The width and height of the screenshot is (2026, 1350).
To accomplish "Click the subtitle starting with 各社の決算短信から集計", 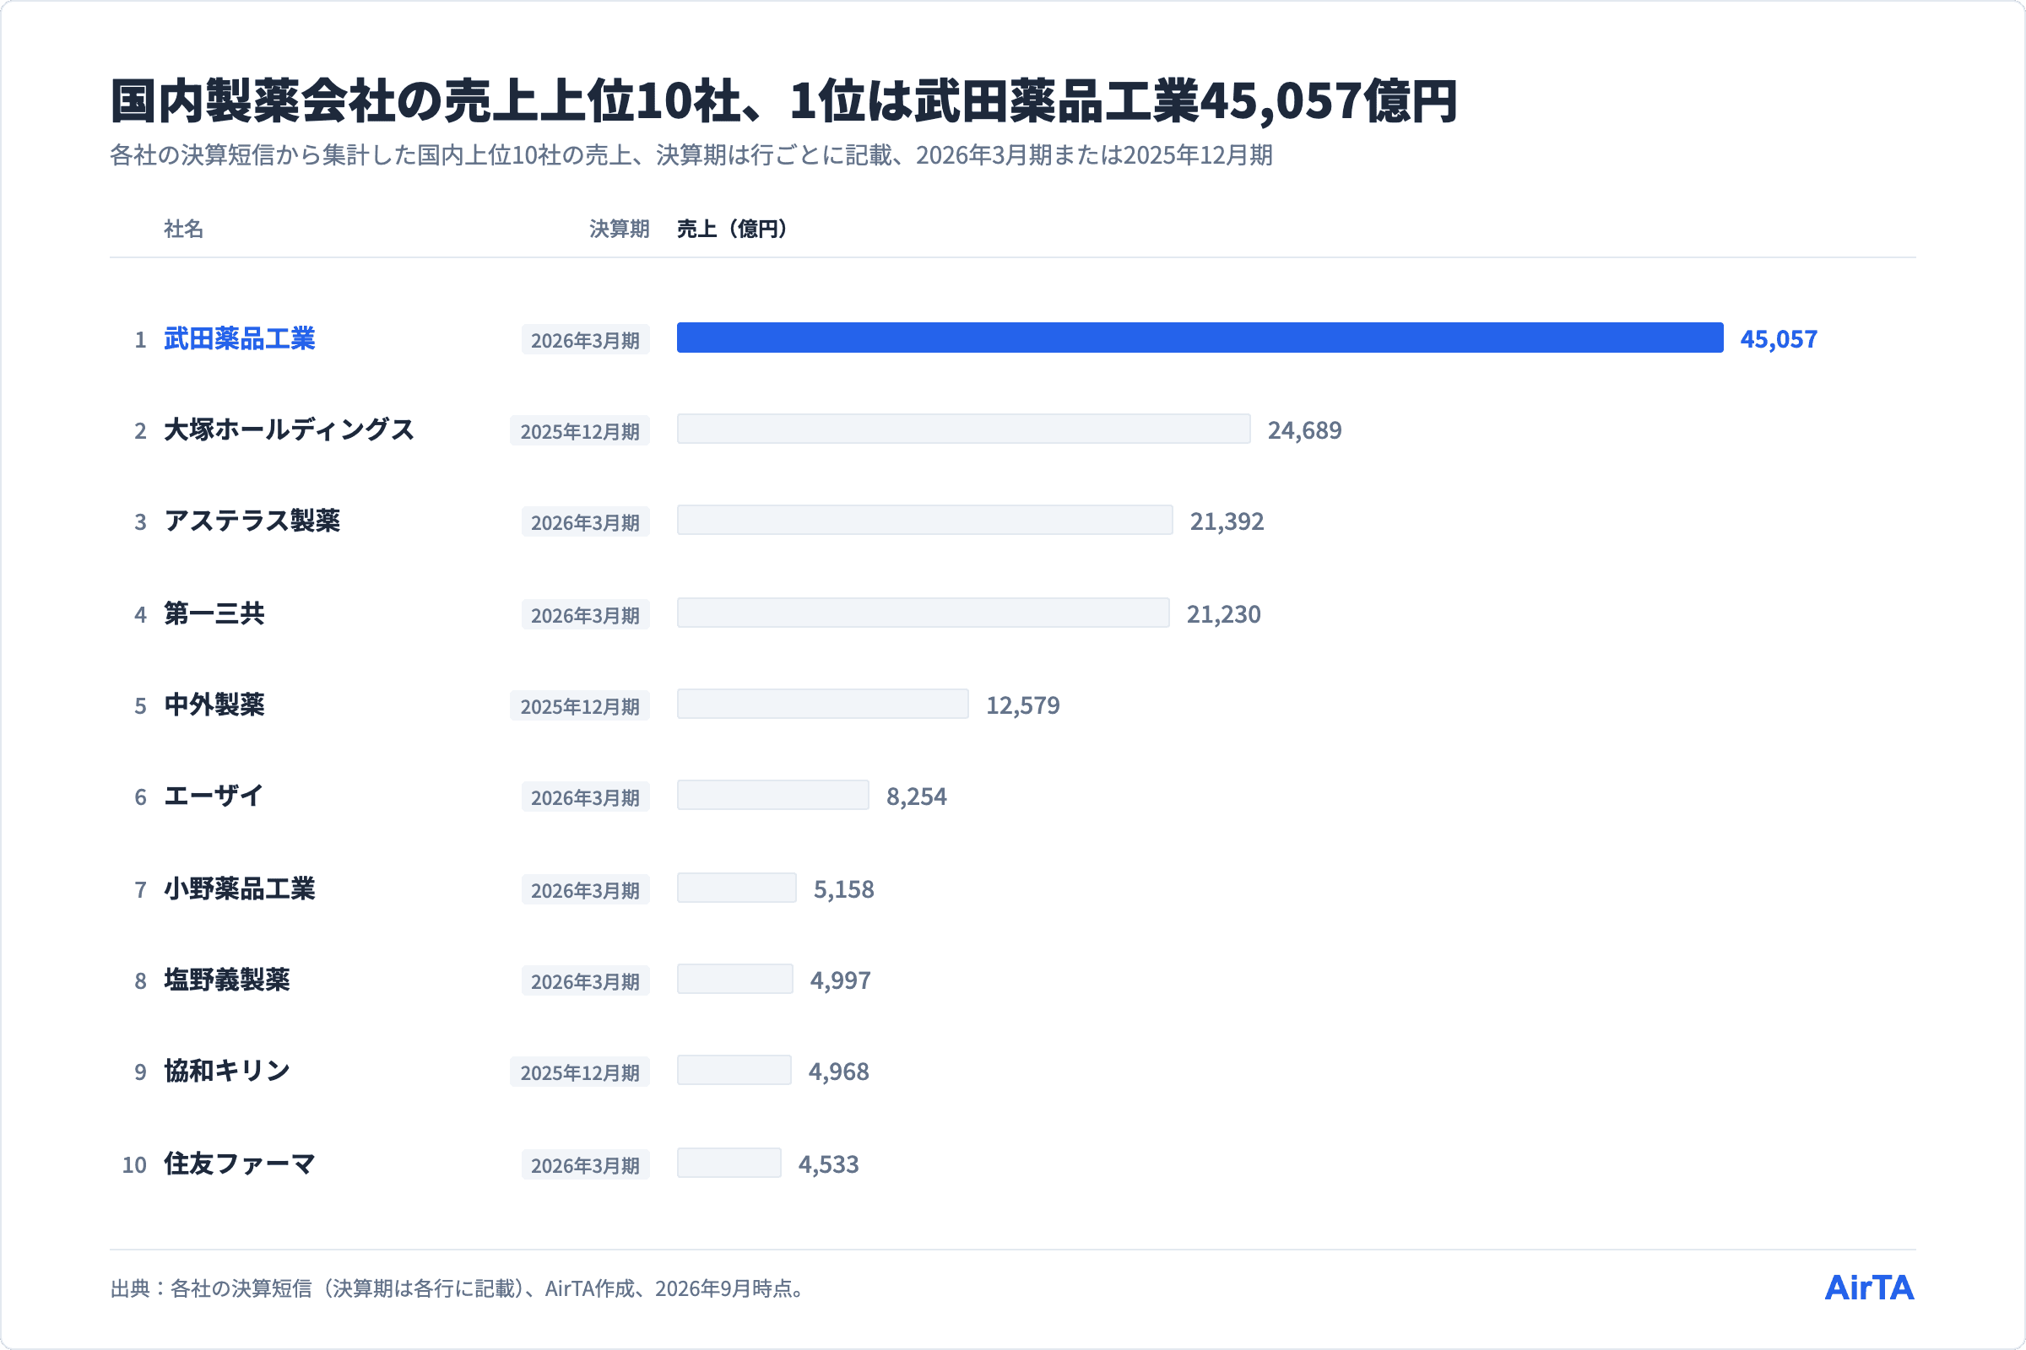I will (691, 155).
